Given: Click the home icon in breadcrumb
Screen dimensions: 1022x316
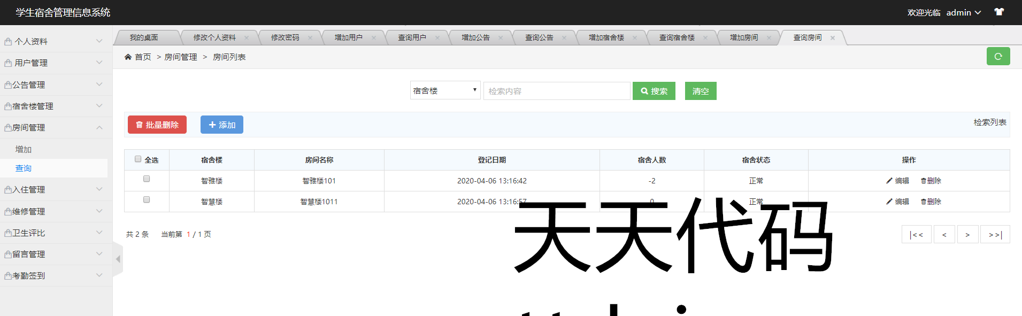Looking at the screenshot, I should (128, 57).
